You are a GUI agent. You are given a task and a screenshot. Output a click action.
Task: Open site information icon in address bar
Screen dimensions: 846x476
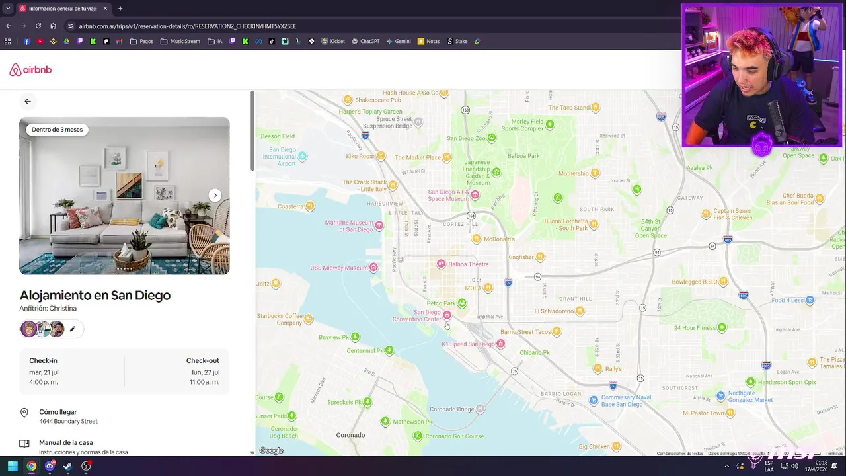pyautogui.click(x=71, y=26)
